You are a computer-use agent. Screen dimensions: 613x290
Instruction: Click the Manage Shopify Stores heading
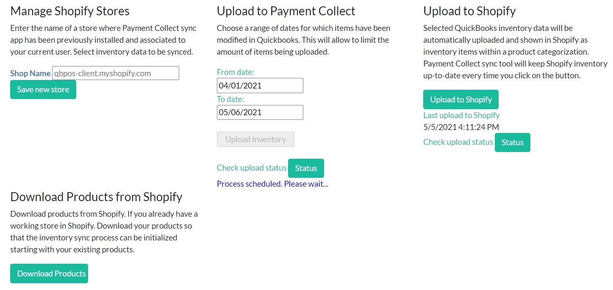click(x=70, y=11)
